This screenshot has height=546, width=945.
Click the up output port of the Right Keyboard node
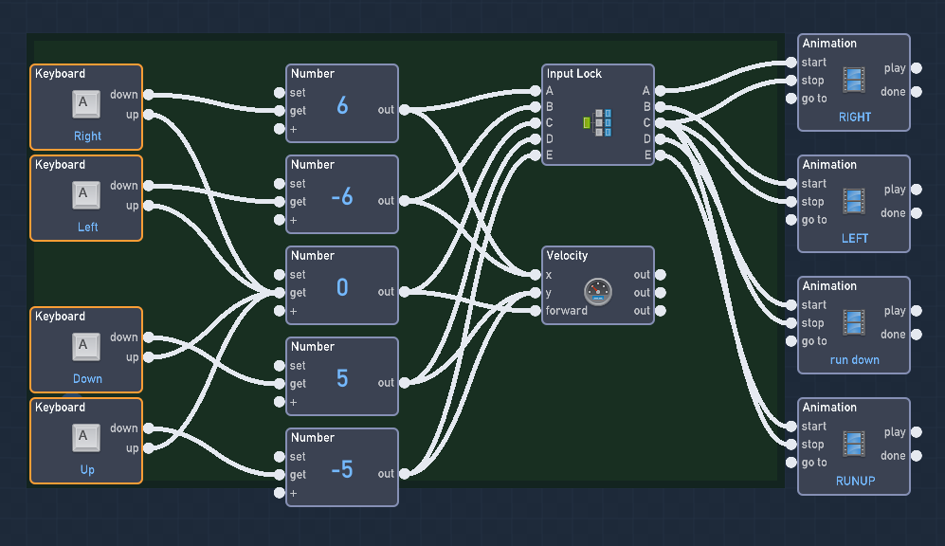[x=148, y=115]
